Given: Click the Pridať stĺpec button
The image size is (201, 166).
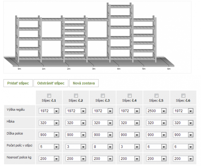Looking at the screenshot, I should [x=18, y=83].
